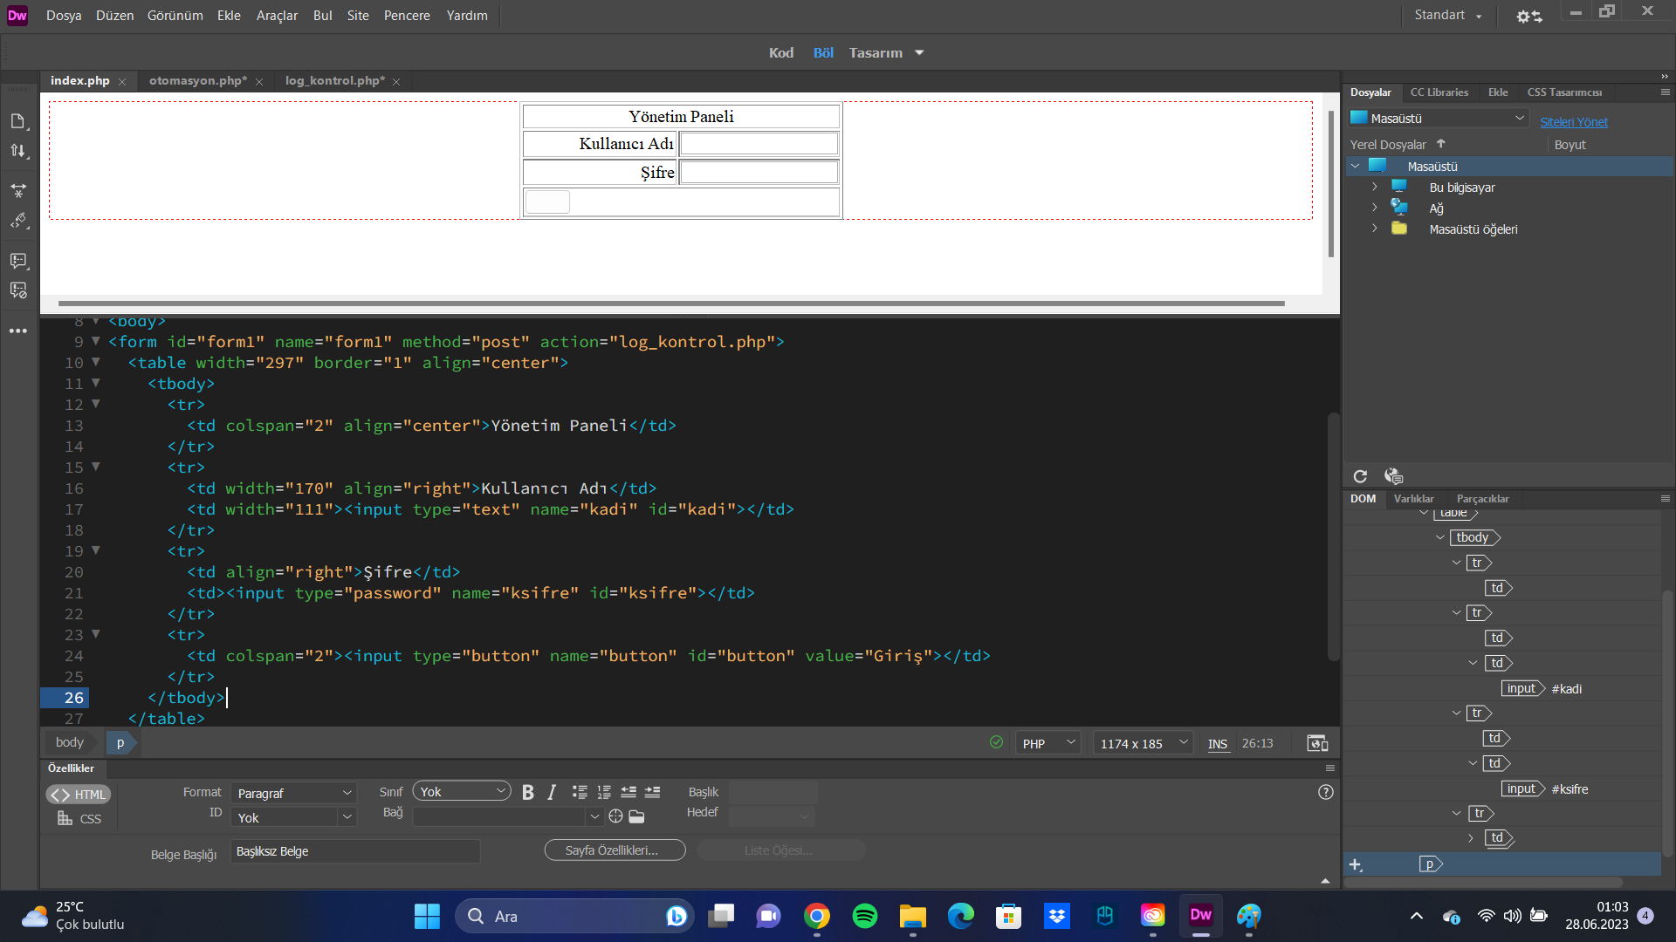The image size is (1676, 942).
Task: Click the Sayfa Özellikleri button
Action: (x=615, y=850)
